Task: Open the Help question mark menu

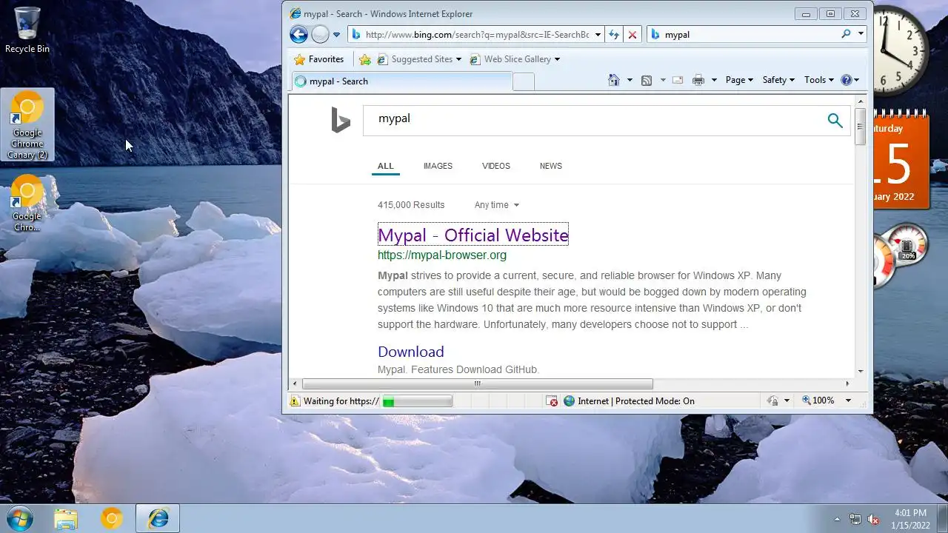Action: point(850,80)
